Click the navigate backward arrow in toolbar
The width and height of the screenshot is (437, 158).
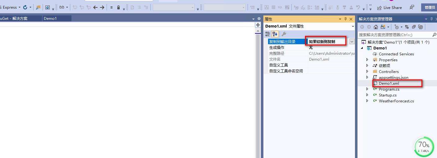(95, 7)
